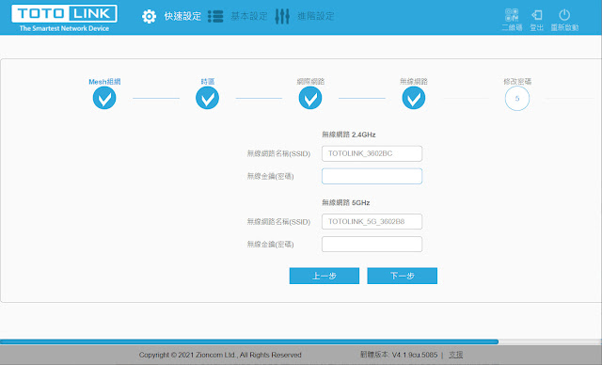
Task: Edit the 2.4GHz SSID field
Action: (372, 153)
